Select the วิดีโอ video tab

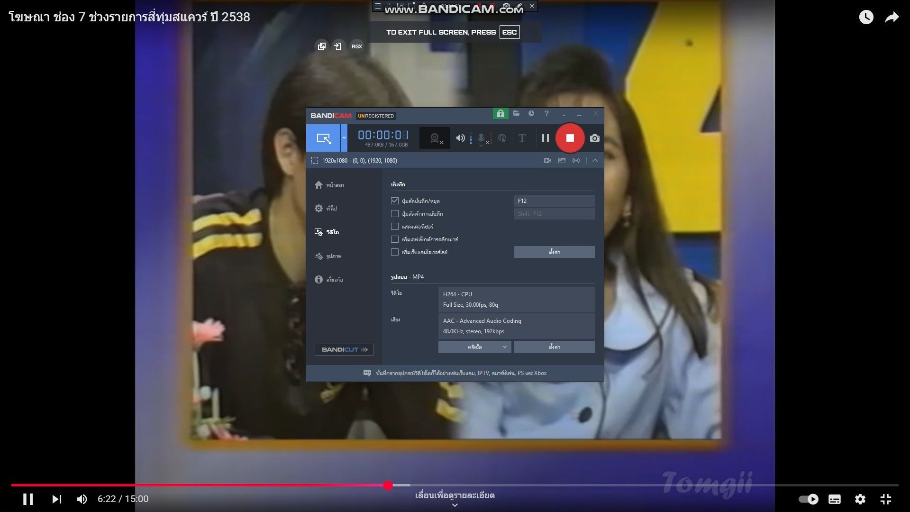pyautogui.click(x=327, y=232)
